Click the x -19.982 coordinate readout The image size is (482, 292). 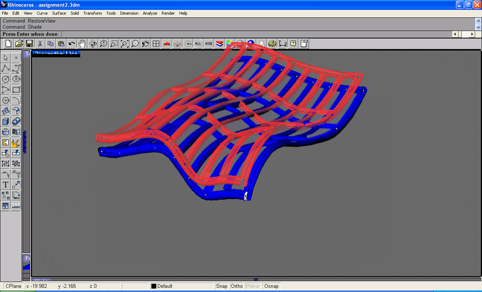coord(37,286)
